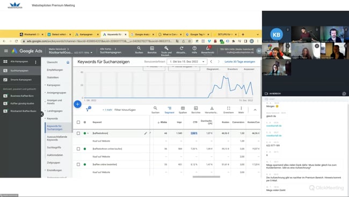Viewport: 349px width, 197px height.
Task: Switch to the Kampagnen browser tab
Action: click(x=86, y=34)
